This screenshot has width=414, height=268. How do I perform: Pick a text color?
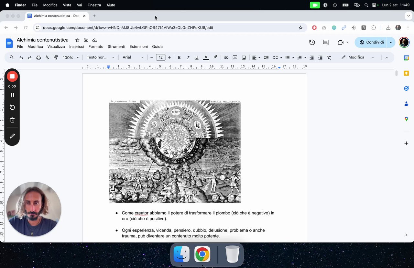pyautogui.click(x=206, y=57)
